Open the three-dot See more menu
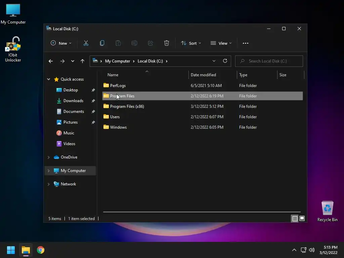The height and width of the screenshot is (258, 344). (x=246, y=43)
